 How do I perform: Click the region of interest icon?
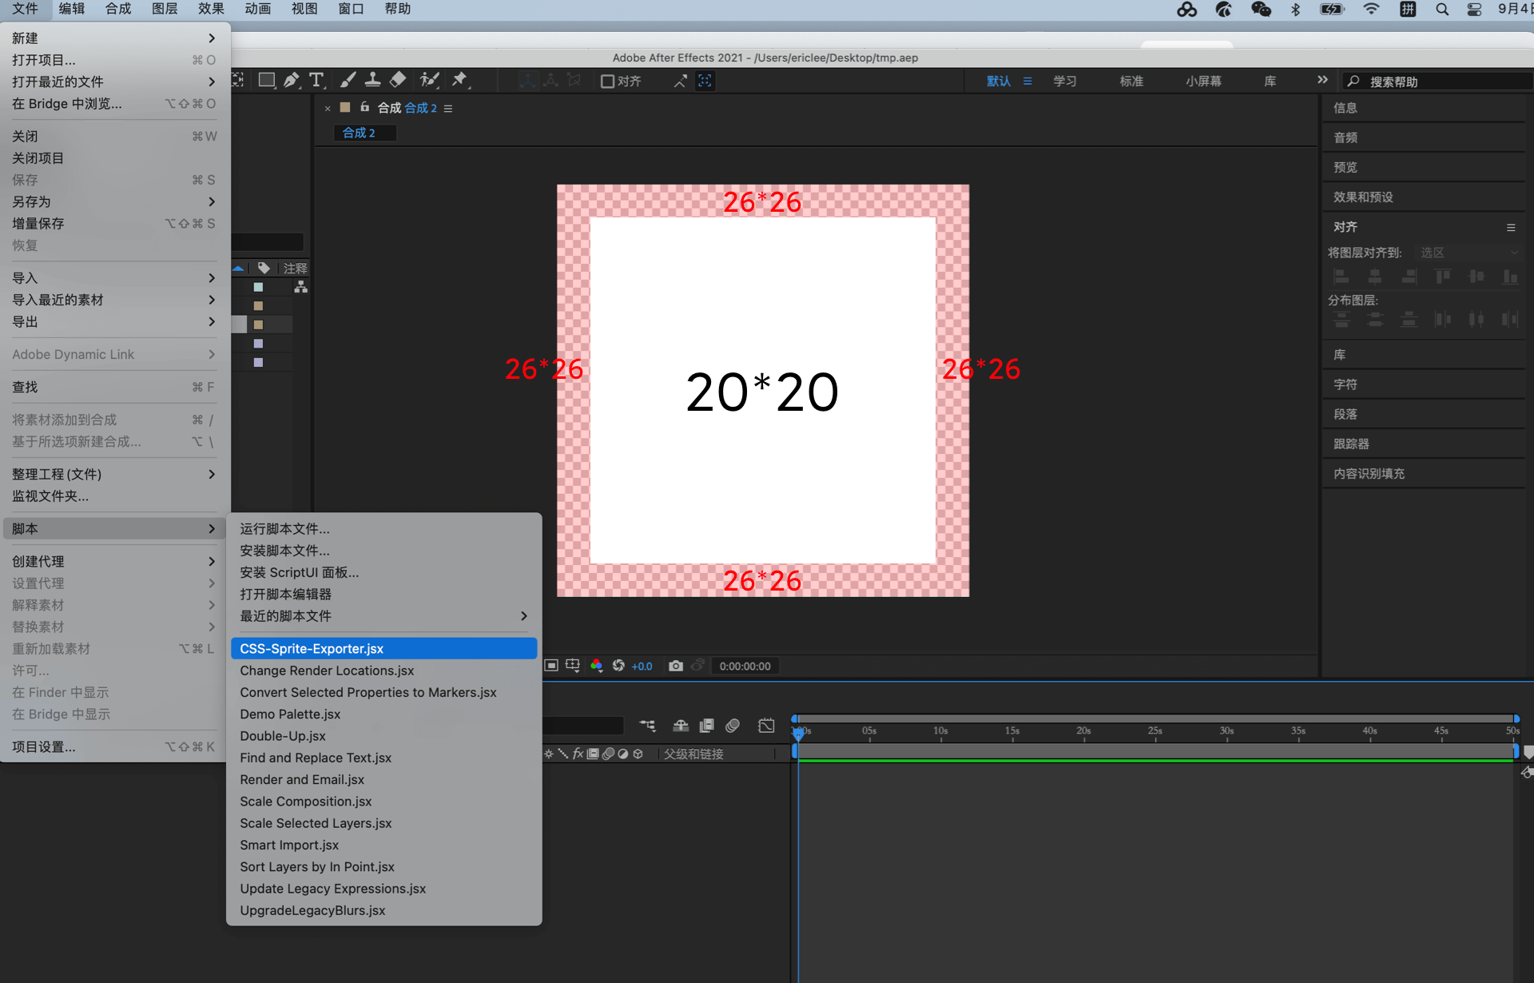coord(551,666)
